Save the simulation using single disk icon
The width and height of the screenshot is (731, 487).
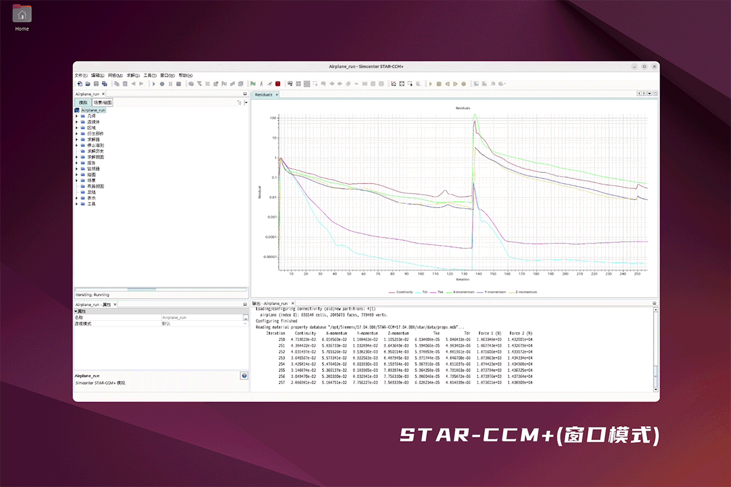[96, 83]
